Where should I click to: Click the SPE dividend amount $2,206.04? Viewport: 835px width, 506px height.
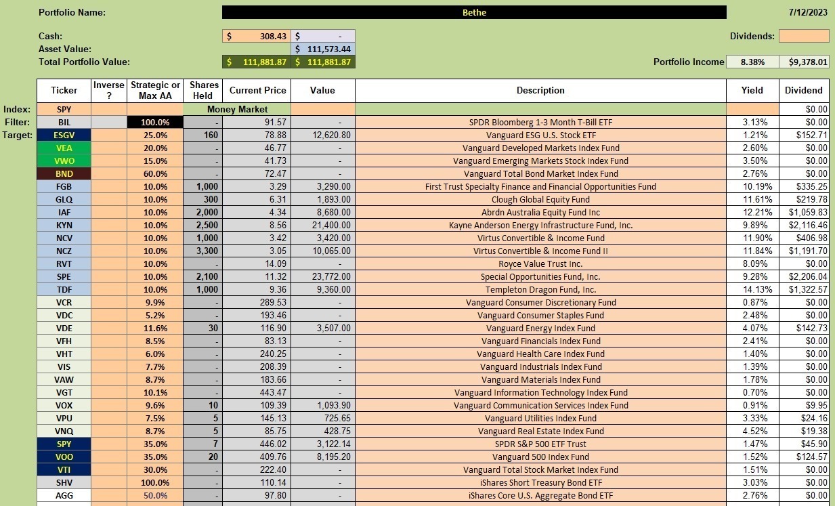(805, 276)
